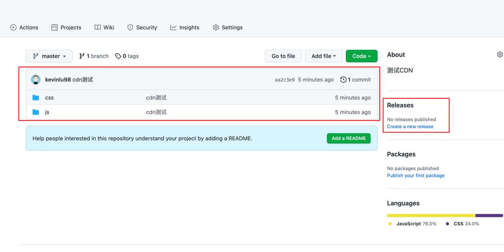
Task: Open the Projects tab
Action: pyautogui.click(x=66, y=28)
